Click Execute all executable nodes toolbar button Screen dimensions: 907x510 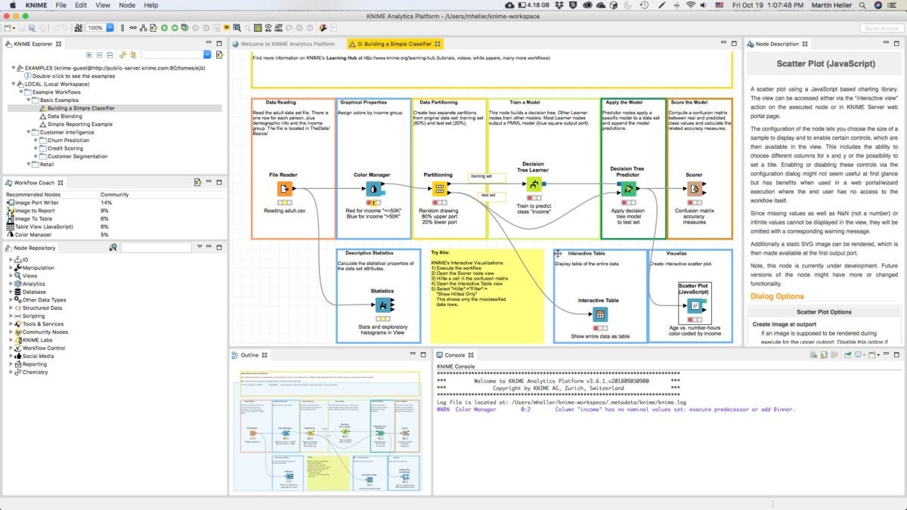(175, 28)
